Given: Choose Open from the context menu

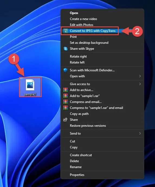Looking at the screenshot, I should 102,13.
